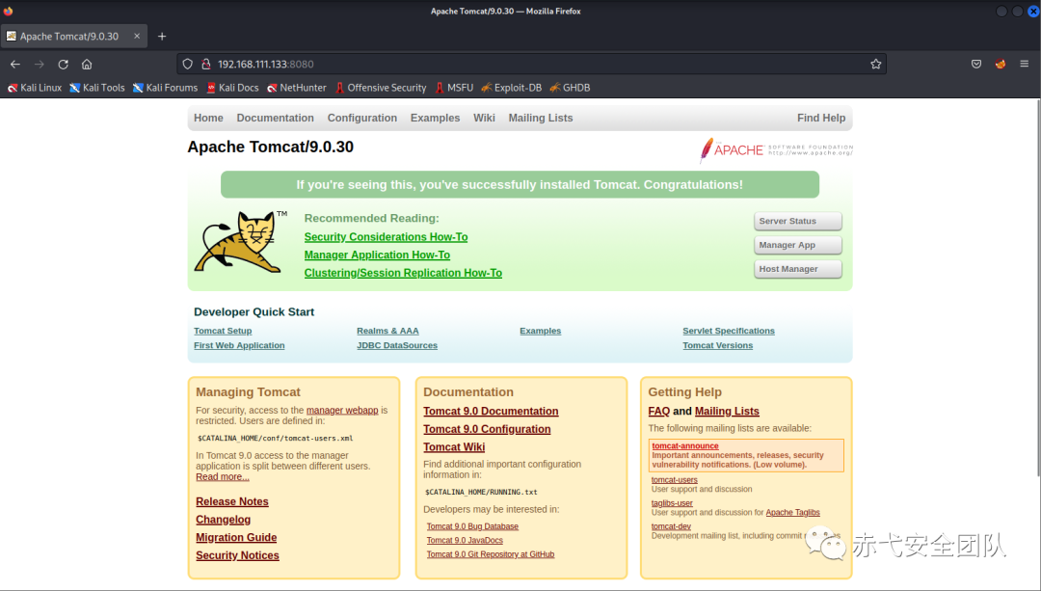This screenshot has height=591, width=1041.
Task: Open the Kali Forums bookmark
Action: (165, 88)
